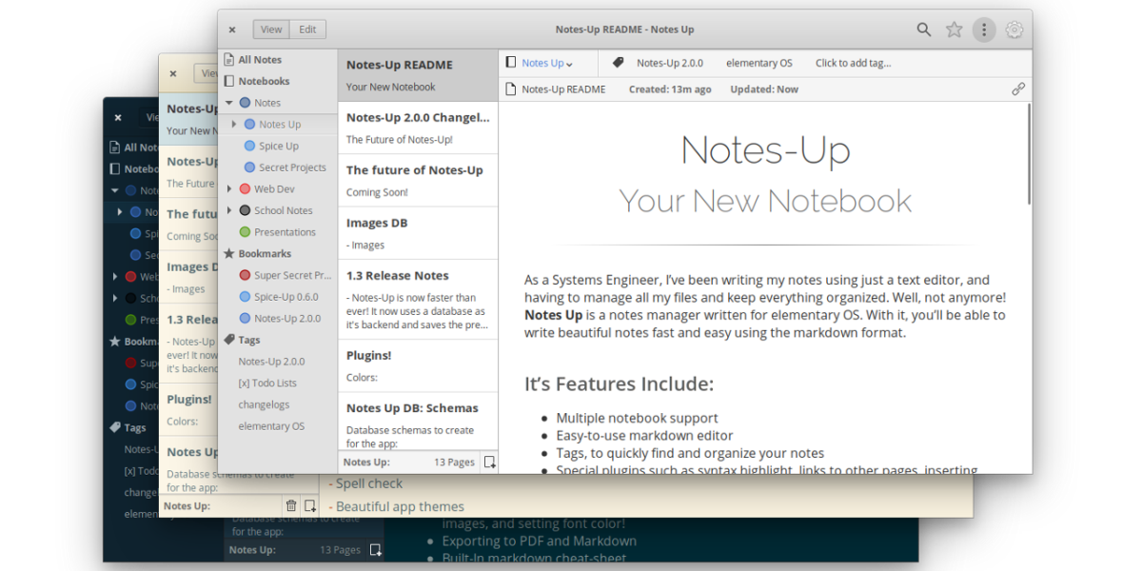Select View mode in the header
1142x571 pixels.
click(x=270, y=29)
